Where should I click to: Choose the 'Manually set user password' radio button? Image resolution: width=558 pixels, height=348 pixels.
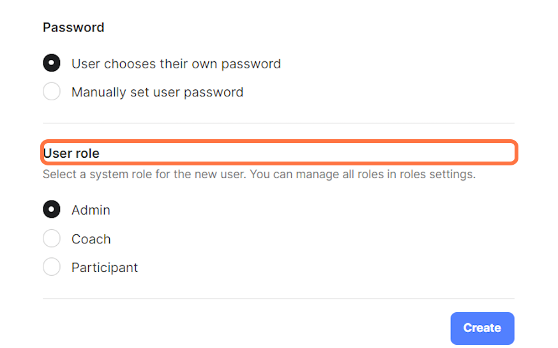[x=52, y=92]
